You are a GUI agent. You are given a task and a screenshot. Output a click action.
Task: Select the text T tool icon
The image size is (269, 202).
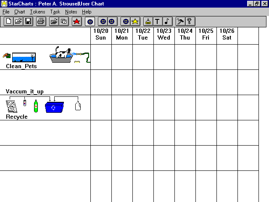[x=157, y=21]
